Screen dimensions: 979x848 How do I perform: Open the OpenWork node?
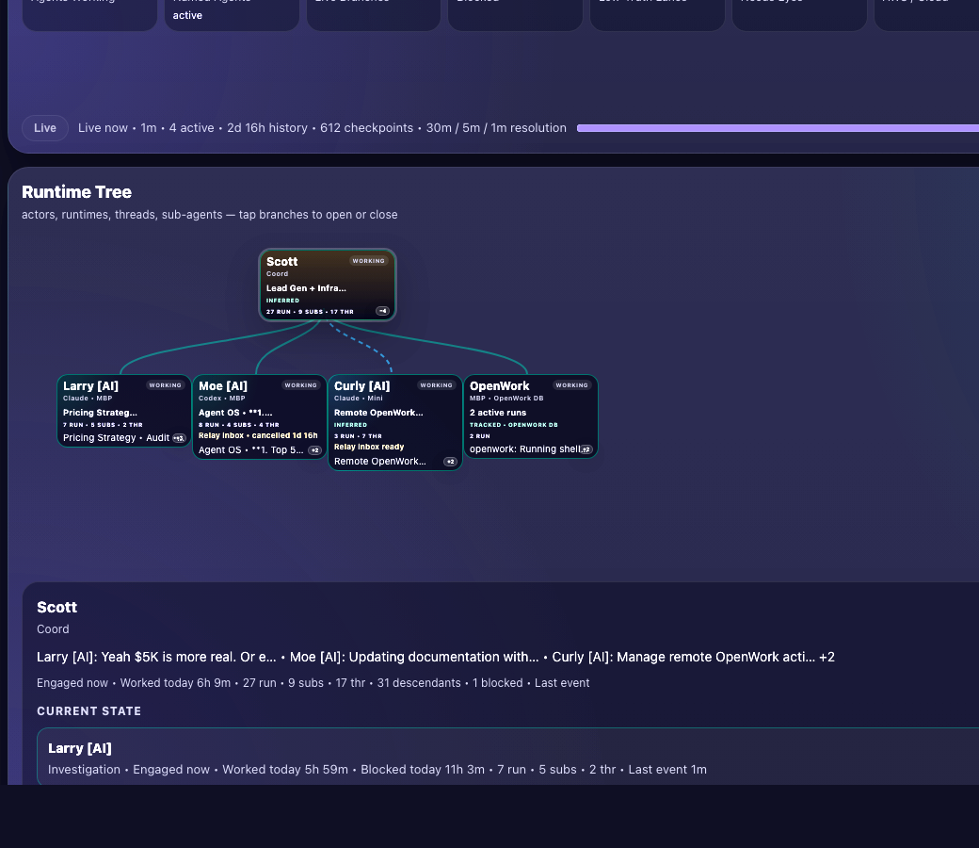coord(530,416)
